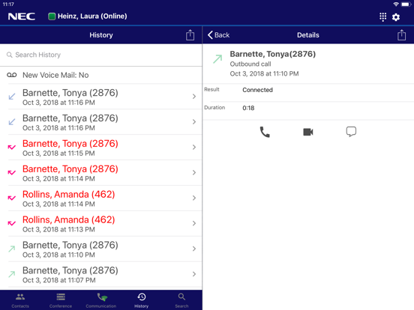The image size is (414, 310).
Task: Go Back from the Details panel
Action: (218, 35)
